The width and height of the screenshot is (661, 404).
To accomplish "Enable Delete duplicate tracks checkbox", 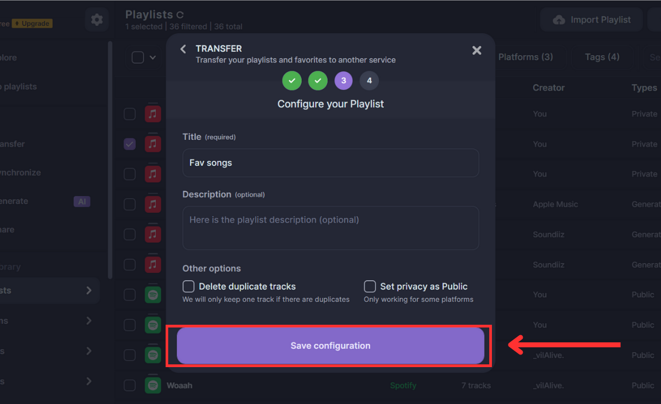I will [x=189, y=286].
